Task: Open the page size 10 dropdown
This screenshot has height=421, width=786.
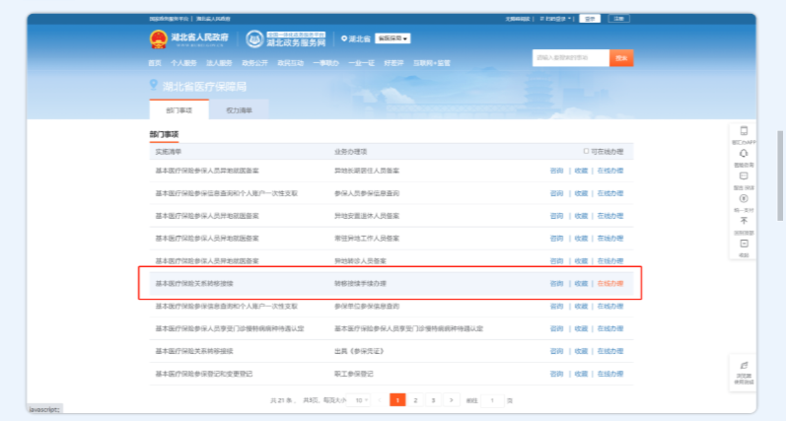Action: pyautogui.click(x=359, y=400)
